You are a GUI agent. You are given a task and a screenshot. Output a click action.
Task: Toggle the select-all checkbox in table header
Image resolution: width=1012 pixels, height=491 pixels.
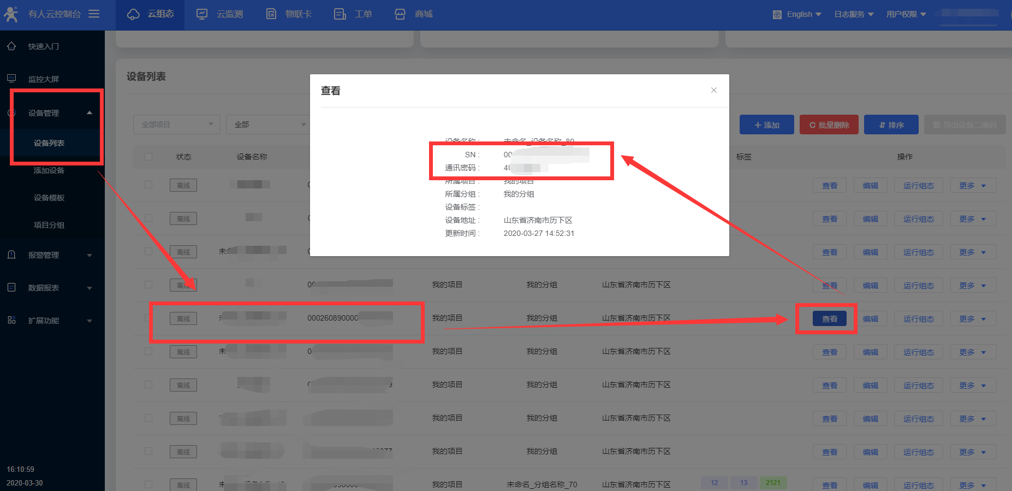148,157
